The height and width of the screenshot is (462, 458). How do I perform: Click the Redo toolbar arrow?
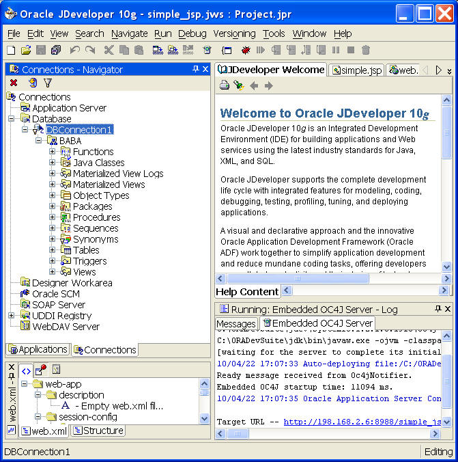[90, 50]
